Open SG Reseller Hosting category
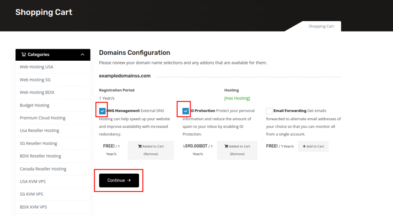 (x=38, y=143)
